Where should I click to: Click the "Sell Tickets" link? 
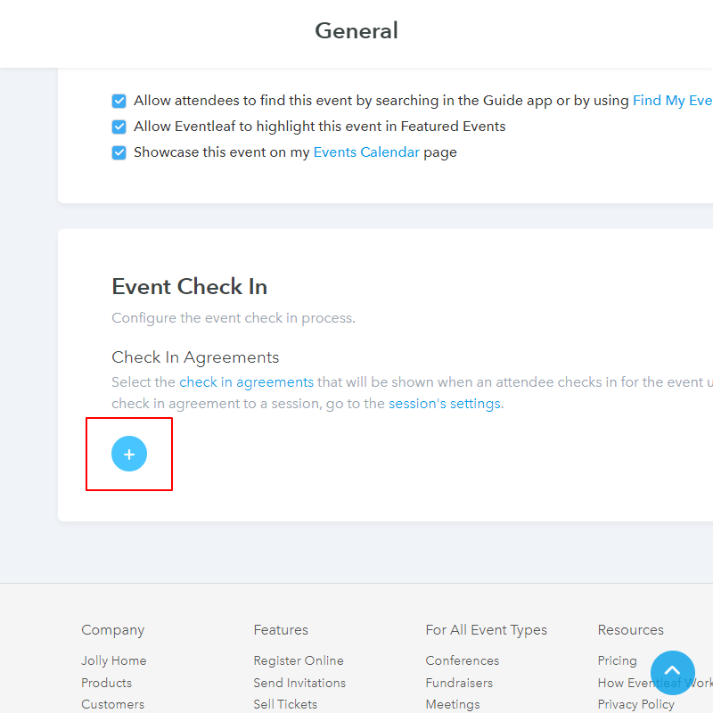coord(285,704)
